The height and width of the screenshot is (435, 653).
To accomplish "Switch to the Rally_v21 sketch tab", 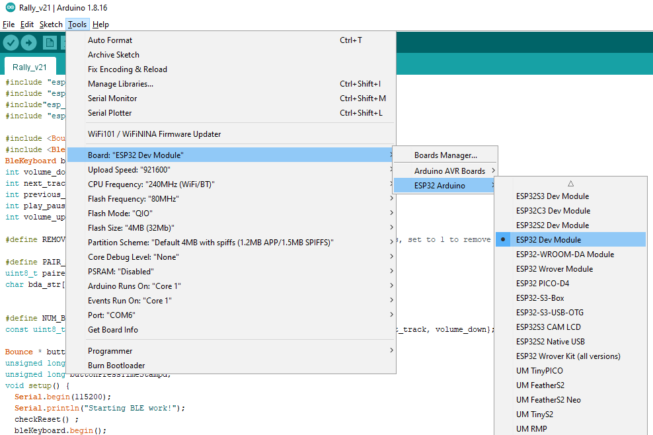I will coord(30,67).
